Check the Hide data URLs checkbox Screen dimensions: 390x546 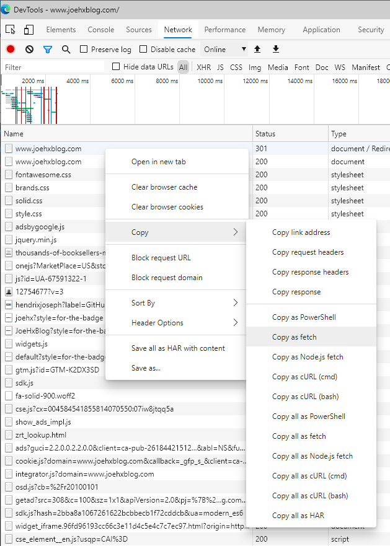pyautogui.click(x=116, y=66)
